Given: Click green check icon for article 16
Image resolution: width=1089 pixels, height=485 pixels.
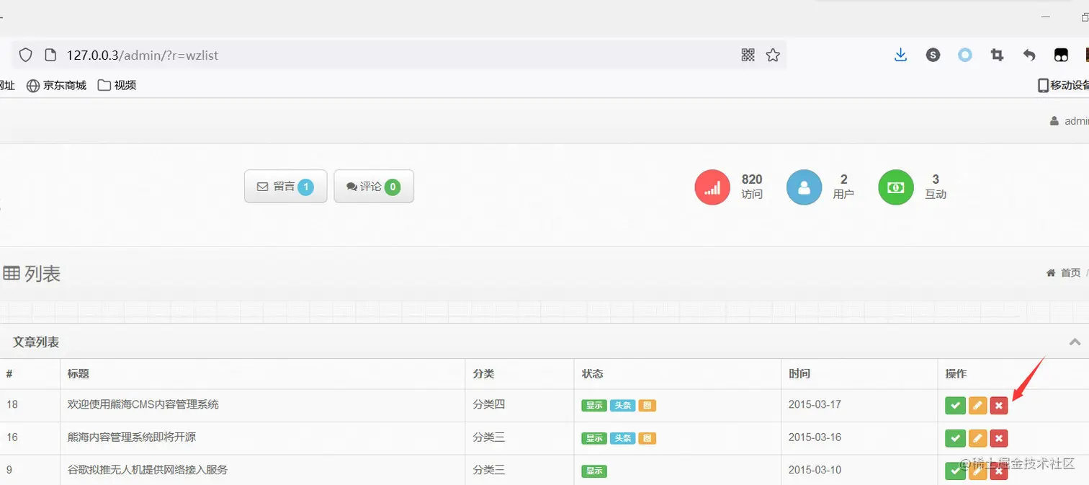Looking at the screenshot, I should (955, 438).
